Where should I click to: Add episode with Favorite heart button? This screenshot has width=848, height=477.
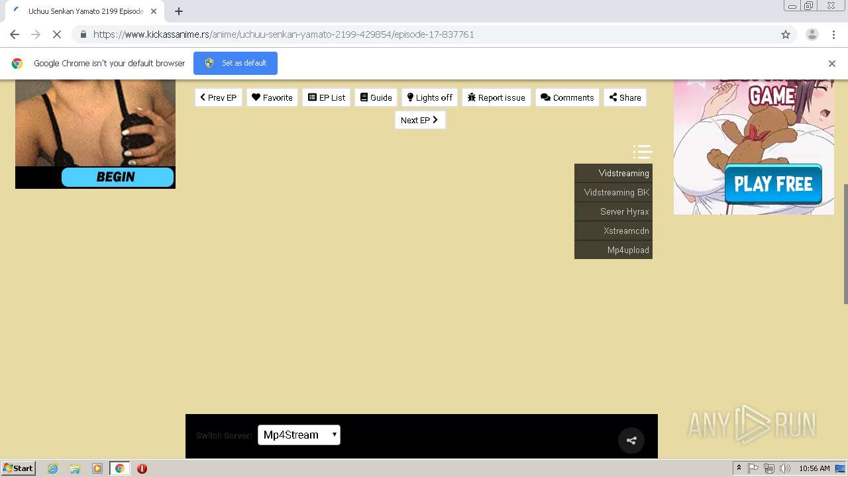coord(272,97)
